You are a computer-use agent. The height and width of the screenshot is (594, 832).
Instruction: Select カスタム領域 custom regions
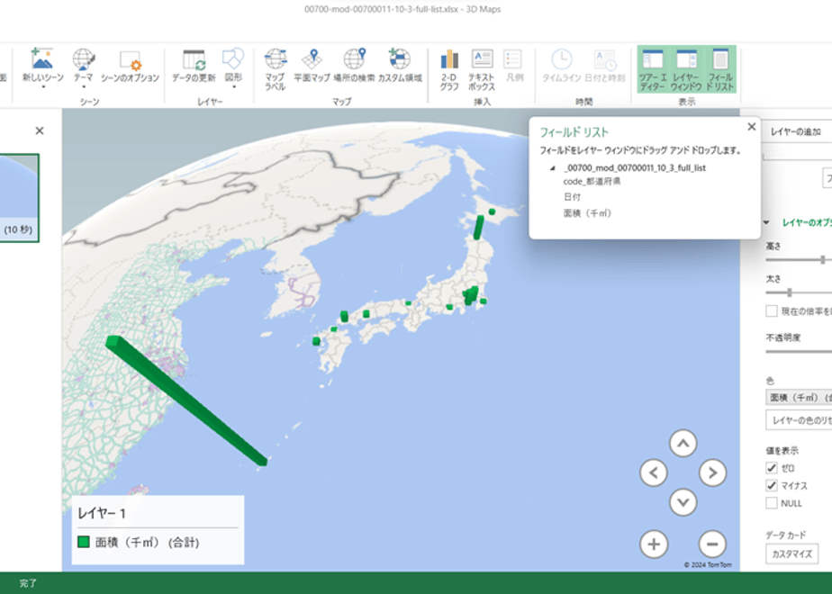click(x=400, y=67)
